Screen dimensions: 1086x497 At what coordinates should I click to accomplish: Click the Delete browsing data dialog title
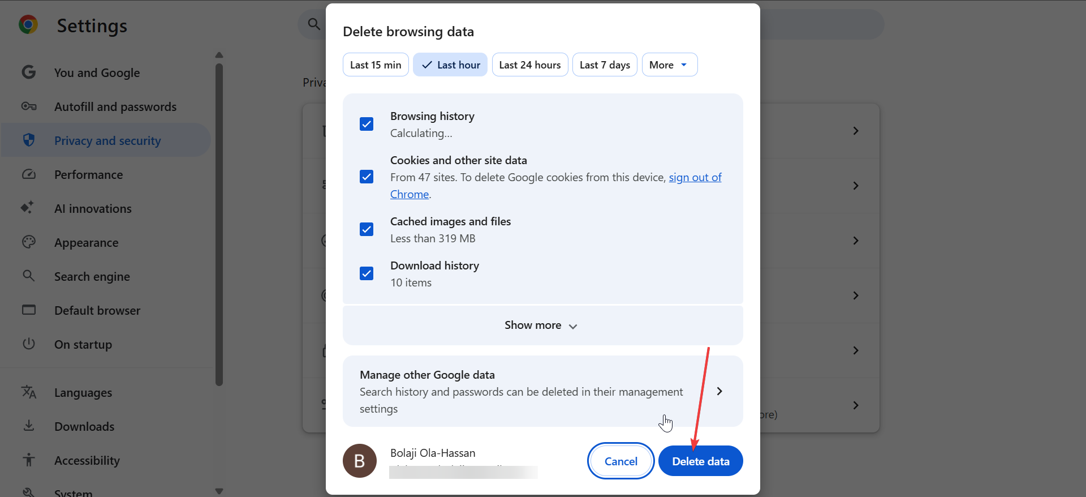click(x=408, y=32)
